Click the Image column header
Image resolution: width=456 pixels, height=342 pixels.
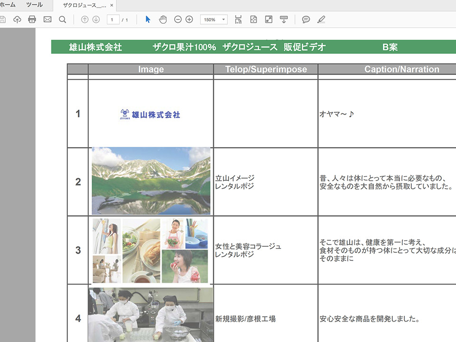[151, 69]
